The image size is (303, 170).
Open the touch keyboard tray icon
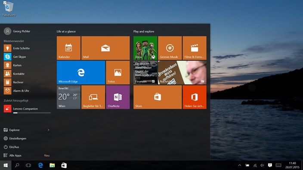click(x=278, y=165)
